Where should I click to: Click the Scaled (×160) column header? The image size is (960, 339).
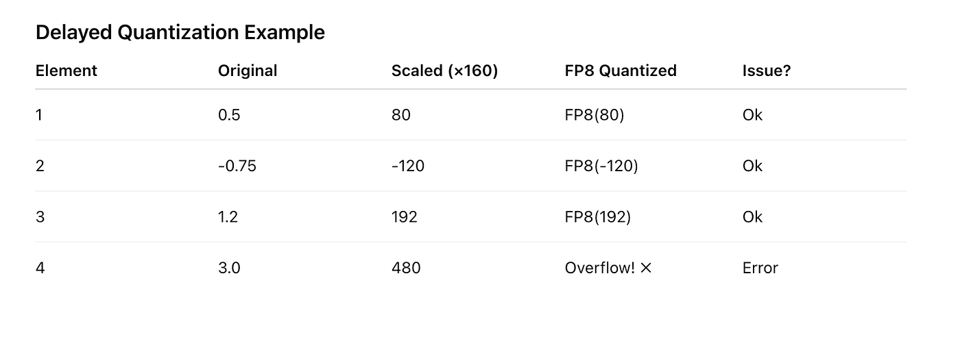[x=444, y=71]
